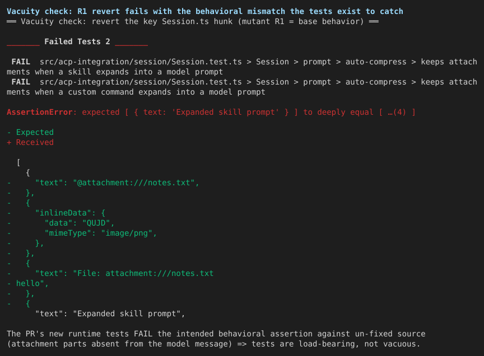484x356 pixels.
Task: Click the green Expected legend line
Action: 30,132
